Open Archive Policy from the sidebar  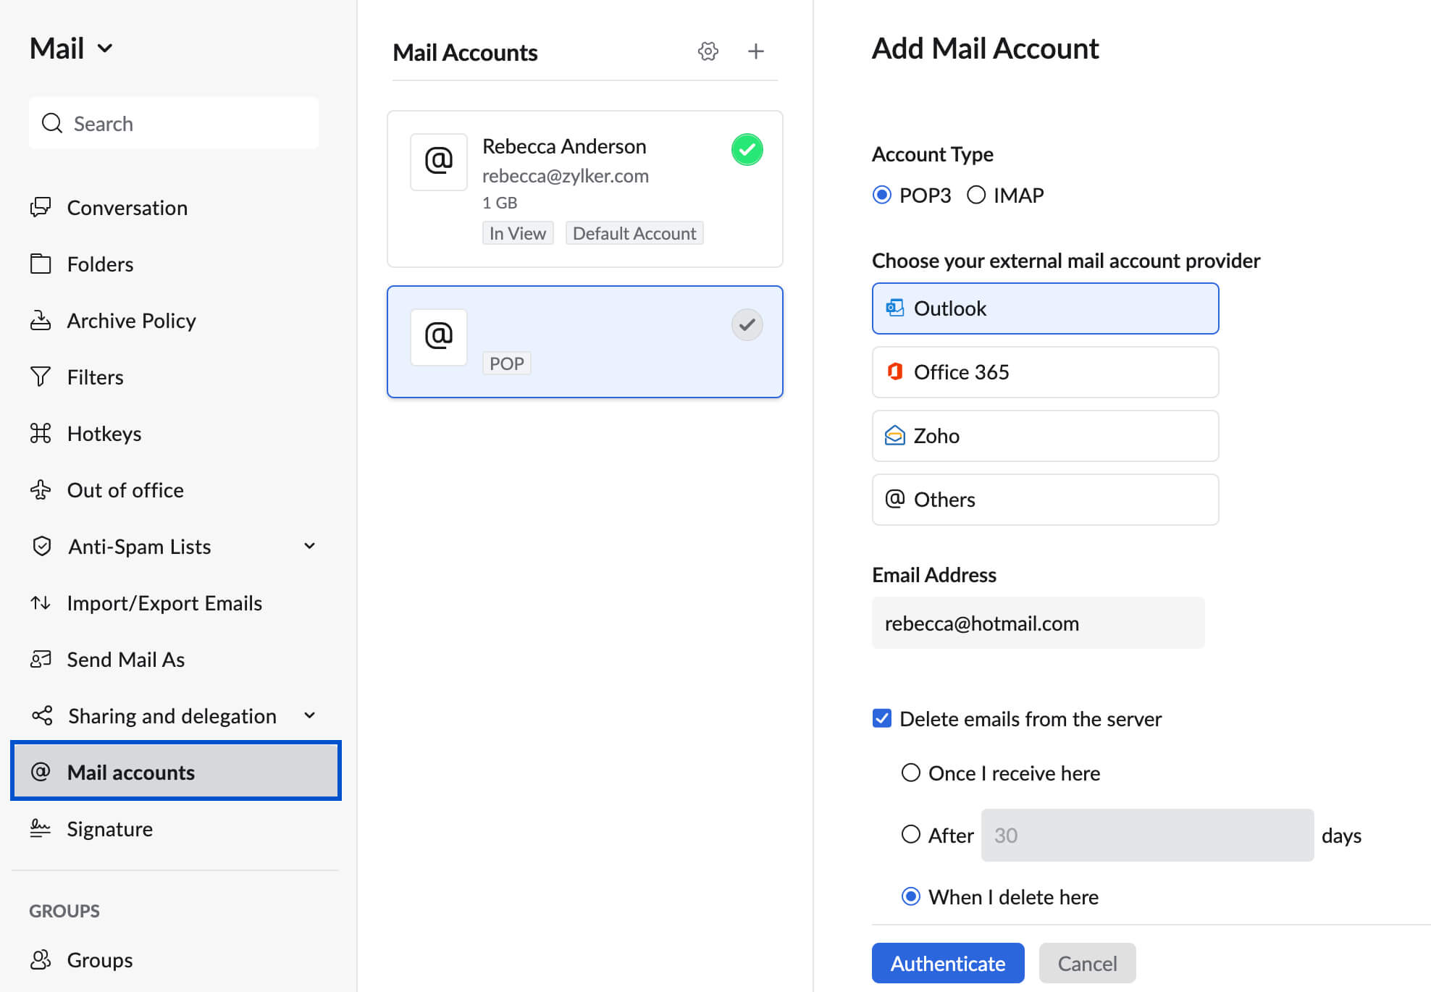click(x=131, y=321)
